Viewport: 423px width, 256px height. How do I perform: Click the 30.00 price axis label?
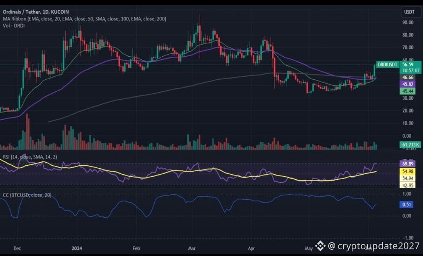(408, 98)
